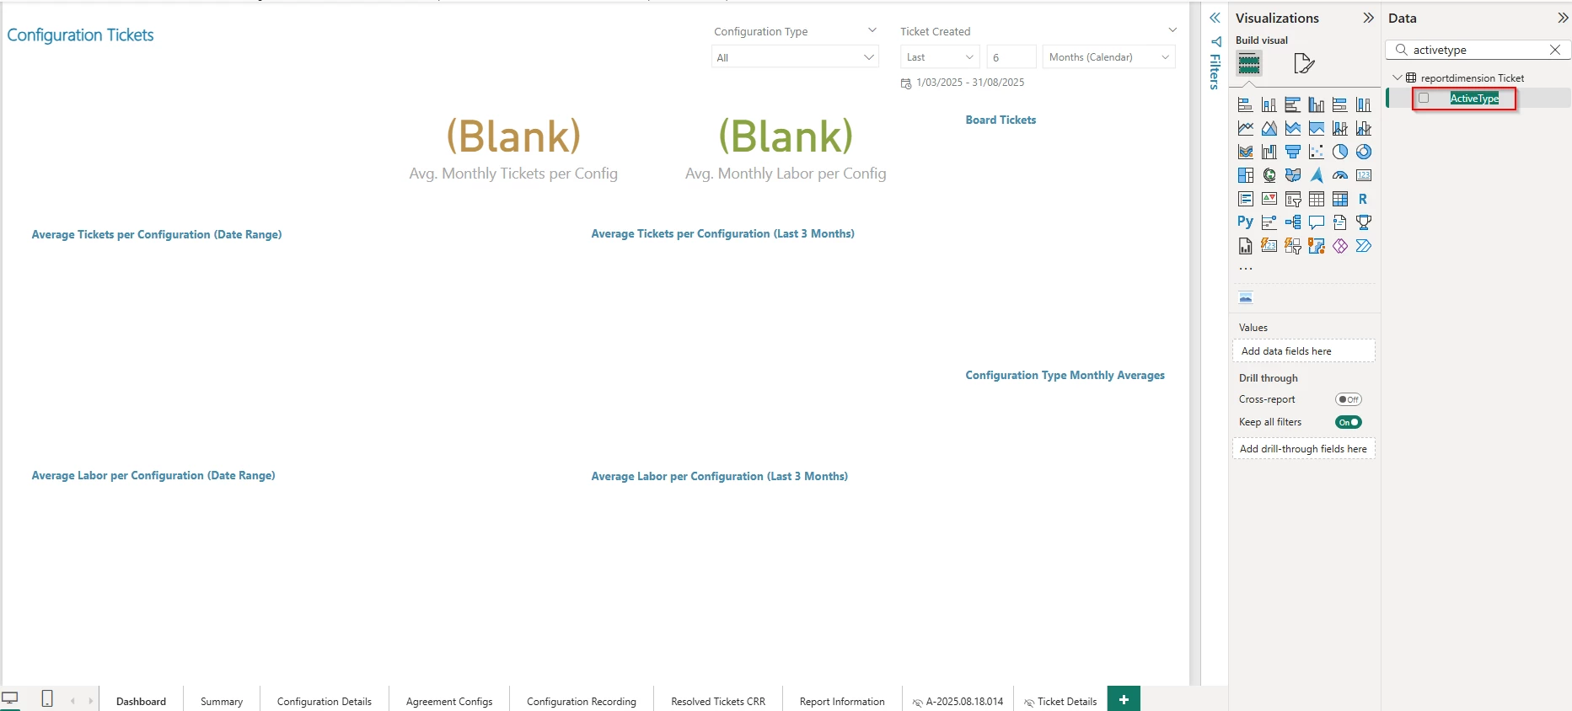Collapse the Data pane
1572x711 pixels.
coord(1563,18)
